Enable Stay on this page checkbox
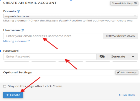 (5, 86)
